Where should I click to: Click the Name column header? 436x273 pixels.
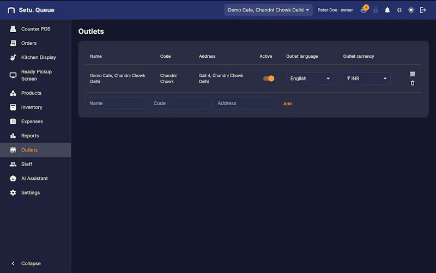[96, 56]
